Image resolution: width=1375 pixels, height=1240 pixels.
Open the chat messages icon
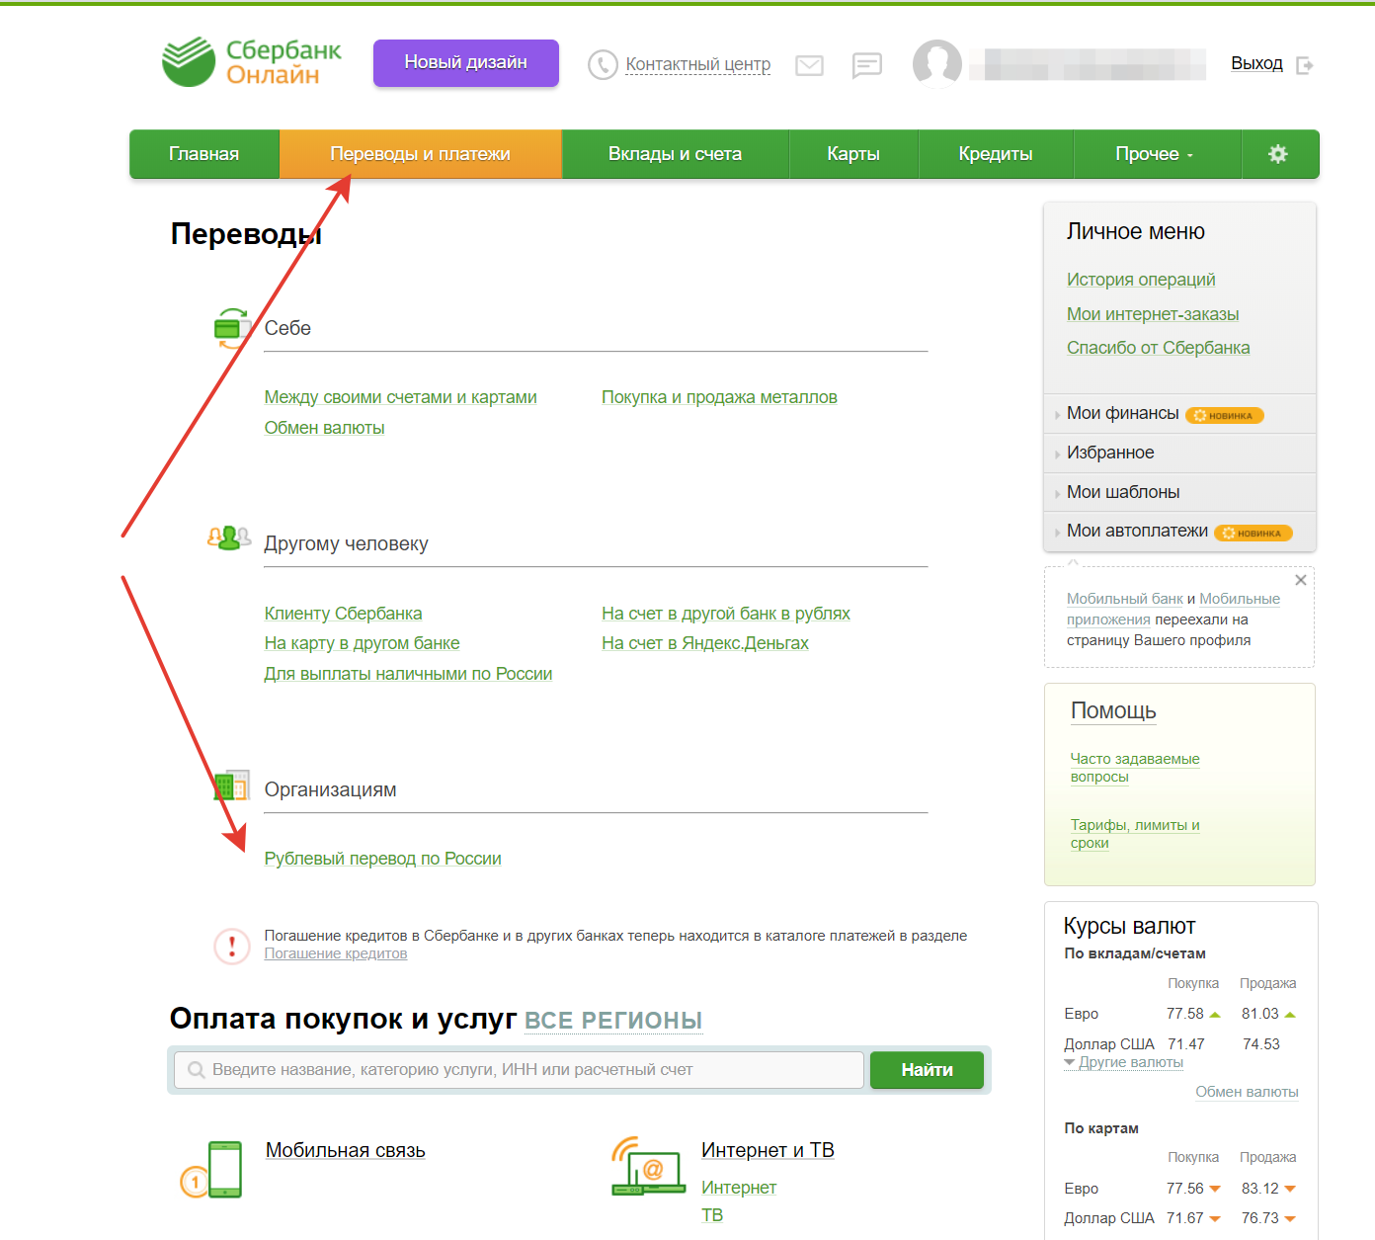tap(866, 65)
